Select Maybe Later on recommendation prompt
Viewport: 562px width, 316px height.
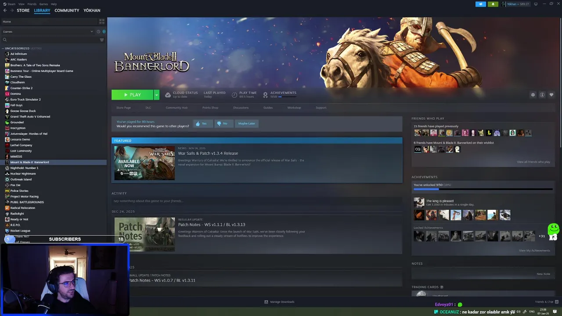246,123
